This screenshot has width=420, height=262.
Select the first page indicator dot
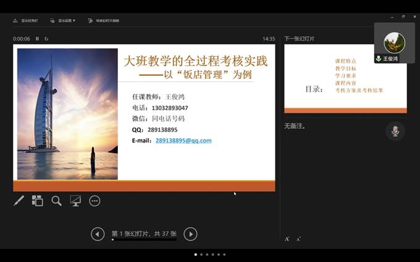[x=196, y=254]
